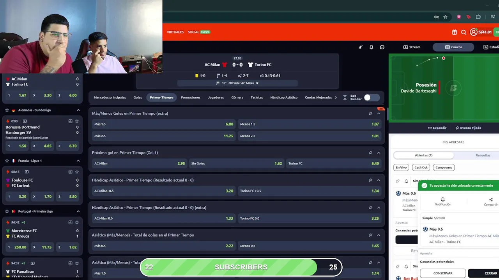Open the browser password key icon
The width and height of the screenshot is (499, 280).
(437, 17)
